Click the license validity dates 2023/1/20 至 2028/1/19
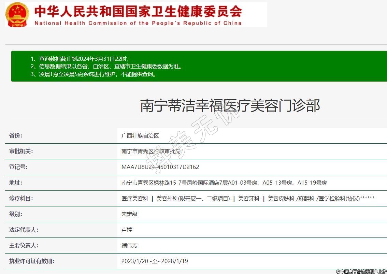 coord(155,261)
